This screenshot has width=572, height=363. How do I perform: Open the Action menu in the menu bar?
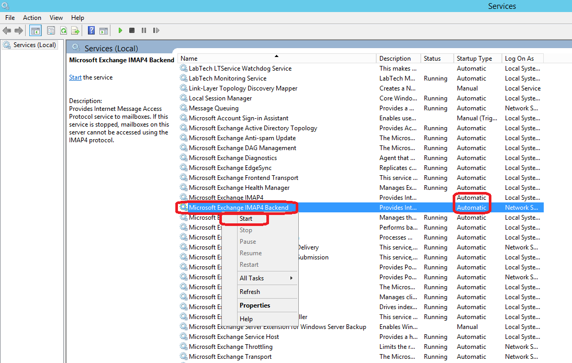click(32, 18)
